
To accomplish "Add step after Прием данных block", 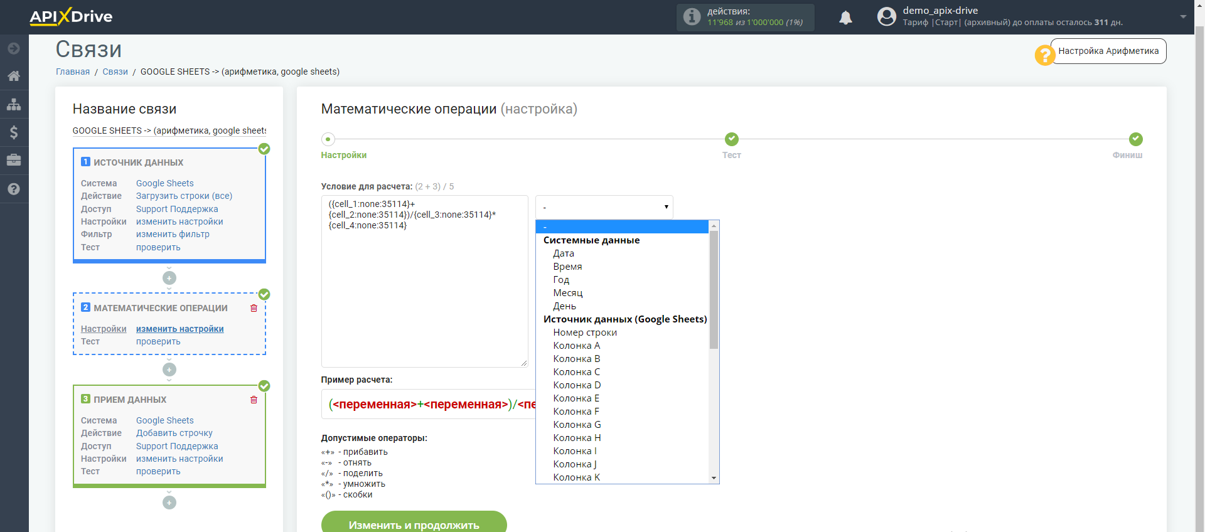I will (169, 503).
